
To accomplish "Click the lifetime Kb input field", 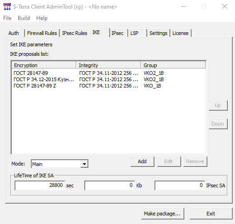I will [x=110, y=185].
